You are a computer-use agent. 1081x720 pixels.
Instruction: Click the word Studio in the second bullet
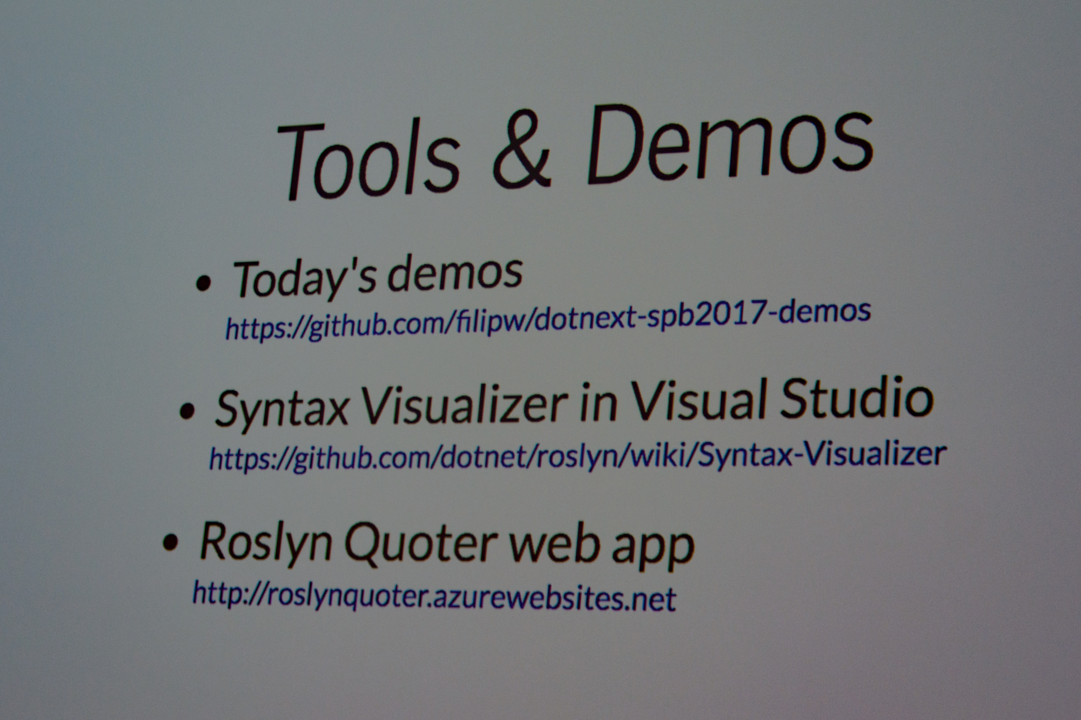(x=857, y=398)
